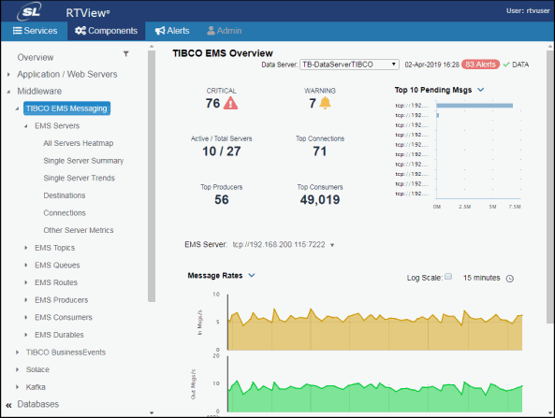Expand Application / Web Servers node

click(8, 74)
